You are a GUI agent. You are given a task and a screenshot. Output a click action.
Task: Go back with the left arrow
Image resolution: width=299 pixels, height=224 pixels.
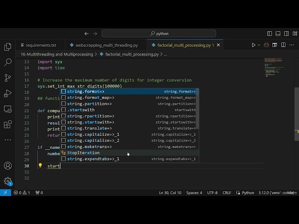coord(86,34)
